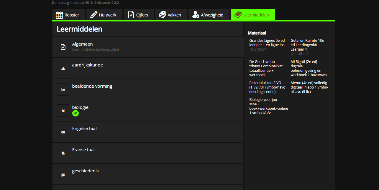Click the 'fa' Franse taal badge
The image size is (379, 190).
pyautogui.click(x=63, y=153)
